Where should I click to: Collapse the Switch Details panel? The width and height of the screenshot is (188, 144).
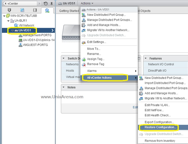click(63, 58)
